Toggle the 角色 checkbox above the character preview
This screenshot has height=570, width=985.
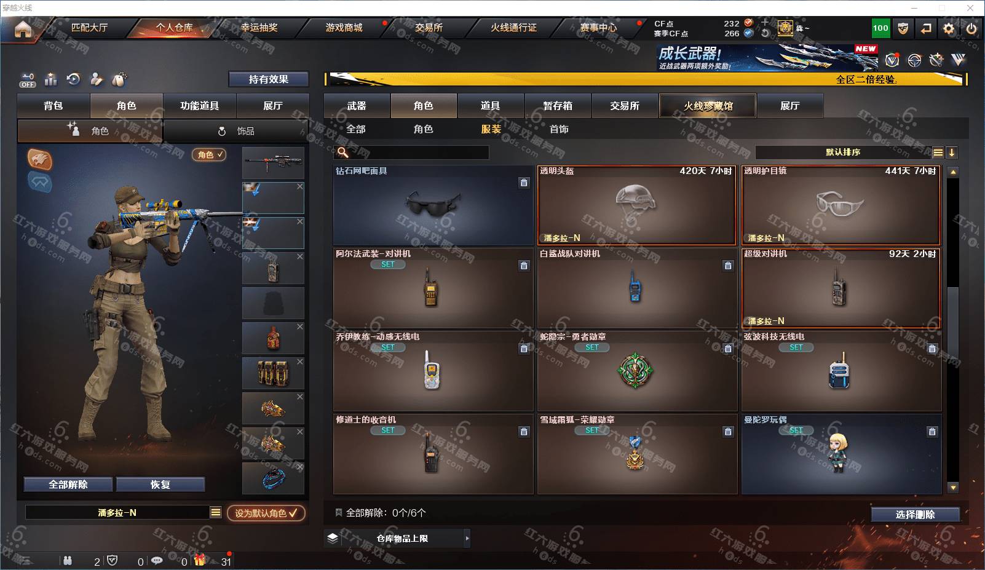tap(209, 154)
